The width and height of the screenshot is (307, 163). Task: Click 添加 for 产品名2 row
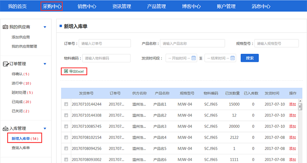click(x=292, y=115)
